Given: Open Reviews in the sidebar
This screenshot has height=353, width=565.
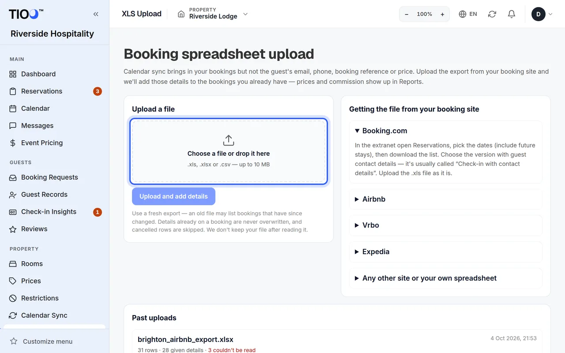Looking at the screenshot, I should 54,229.
